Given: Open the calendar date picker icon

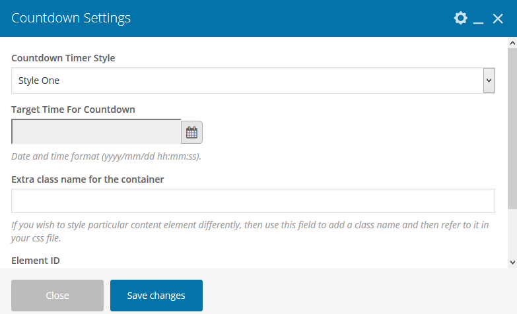Looking at the screenshot, I should tap(191, 132).
